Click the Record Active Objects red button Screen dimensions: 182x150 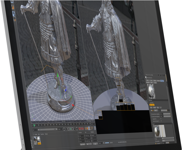pos(79,128)
